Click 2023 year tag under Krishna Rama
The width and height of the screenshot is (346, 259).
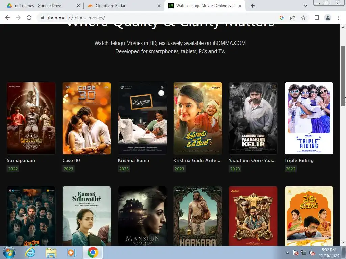(124, 169)
